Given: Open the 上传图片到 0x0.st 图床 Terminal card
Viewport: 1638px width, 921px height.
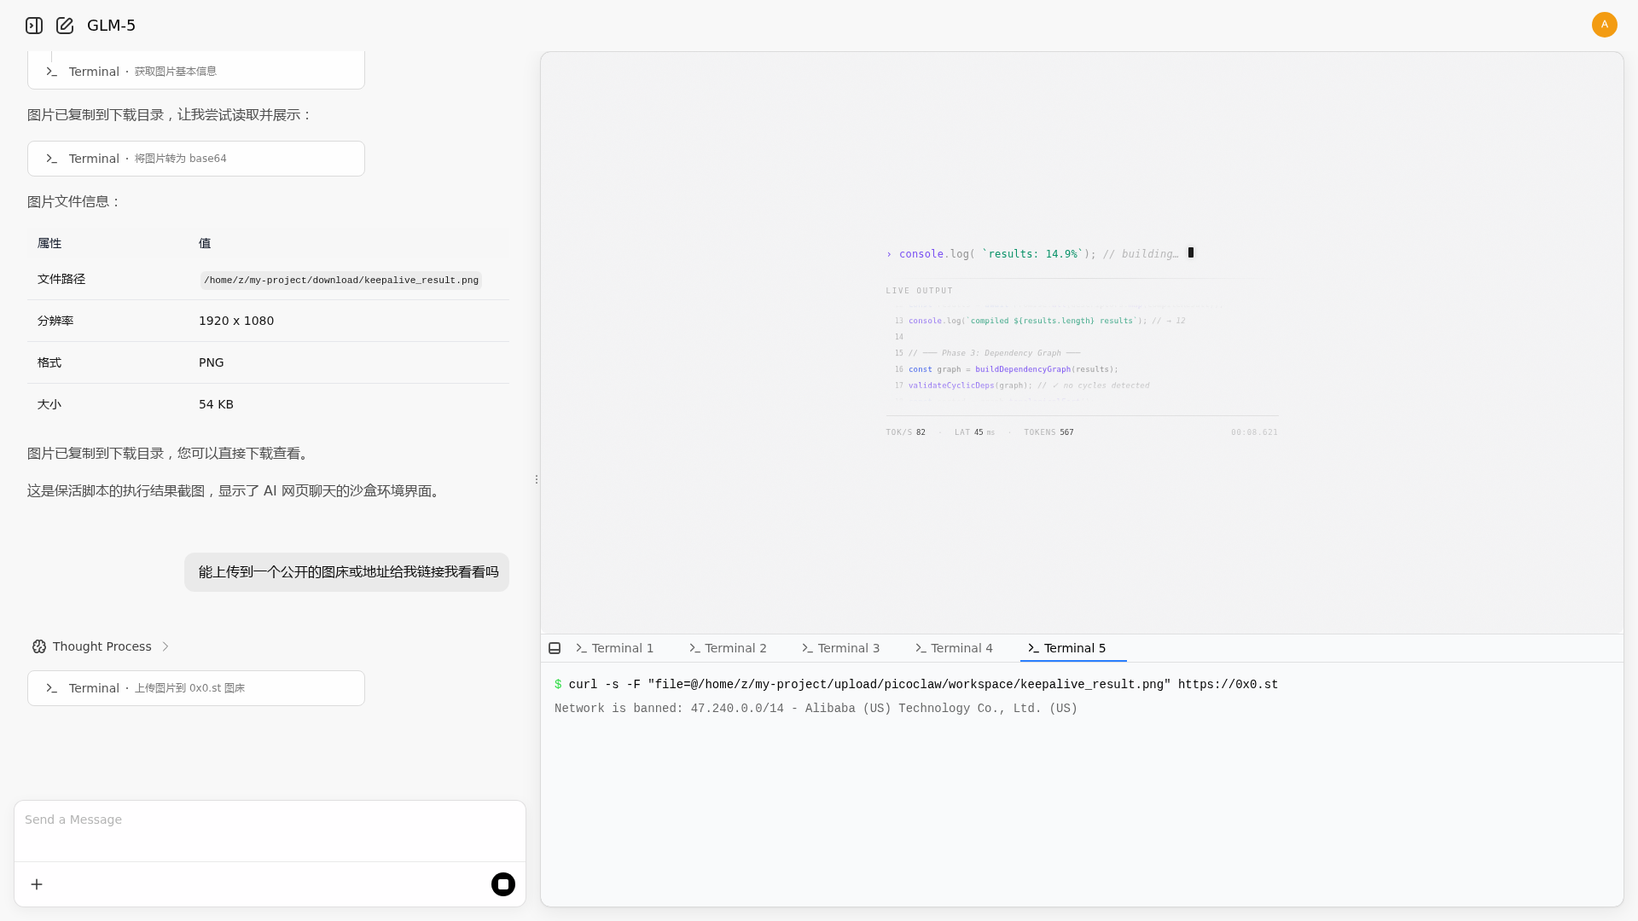Looking at the screenshot, I should pos(196,688).
